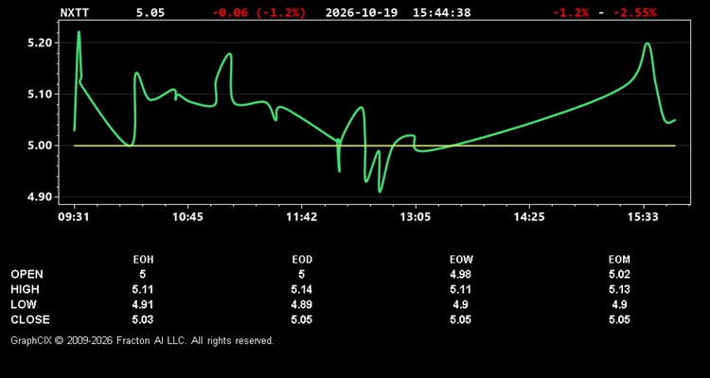Click the red -2.55% value in header
This screenshot has width=710, height=378.
pos(634,12)
